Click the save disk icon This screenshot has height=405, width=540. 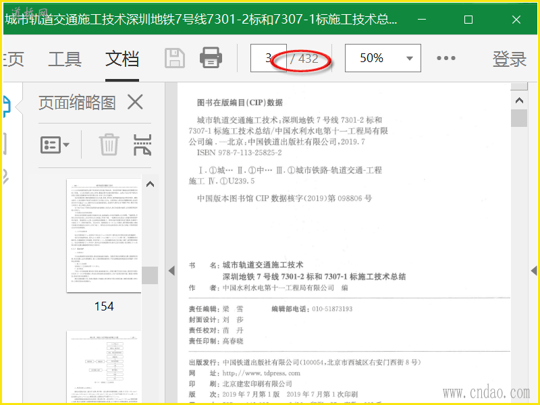coord(175,58)
